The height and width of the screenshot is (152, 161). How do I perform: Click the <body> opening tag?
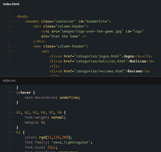click(22, 16)
